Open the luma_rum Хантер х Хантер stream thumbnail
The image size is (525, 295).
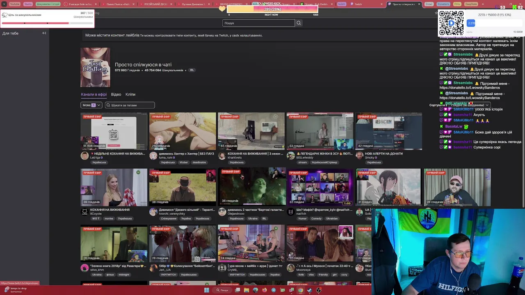183,131
